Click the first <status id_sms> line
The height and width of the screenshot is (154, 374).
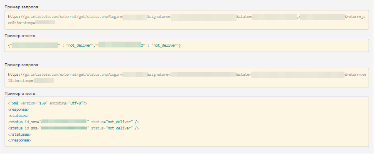point(74,122)
